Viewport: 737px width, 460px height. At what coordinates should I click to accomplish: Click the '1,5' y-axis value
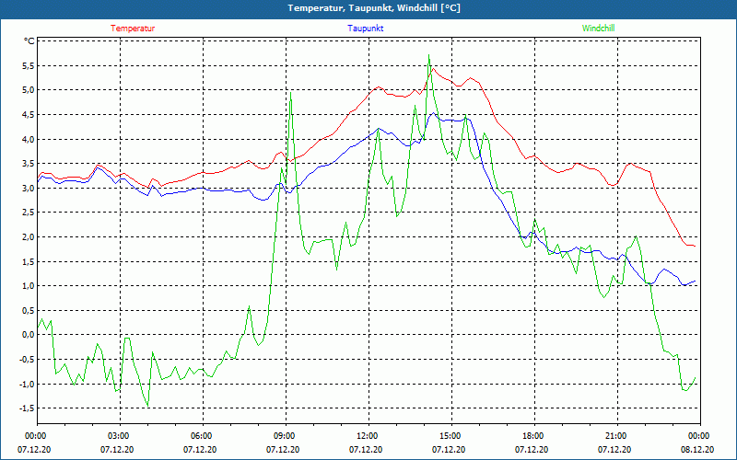click(x=29, y=261)
